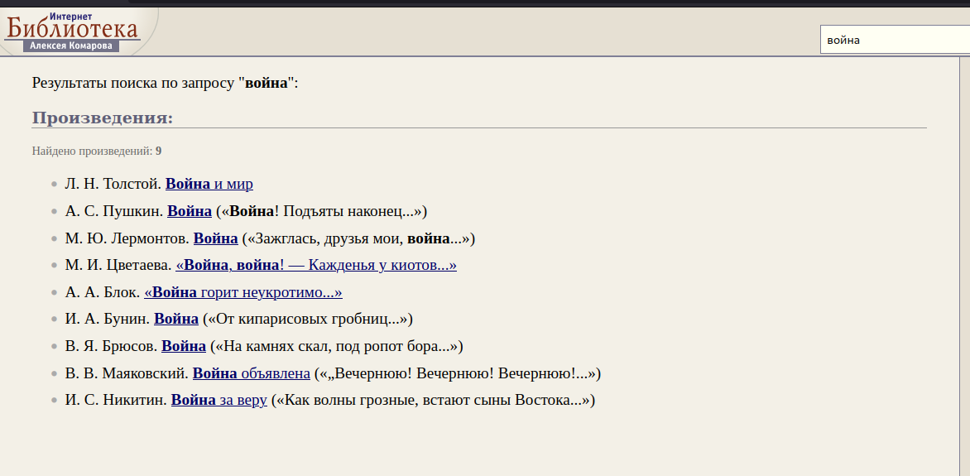This screenshot has width=970, height=476.
Task: Open Pushkin's Война poem link
Action: click(x=190, y=211)
